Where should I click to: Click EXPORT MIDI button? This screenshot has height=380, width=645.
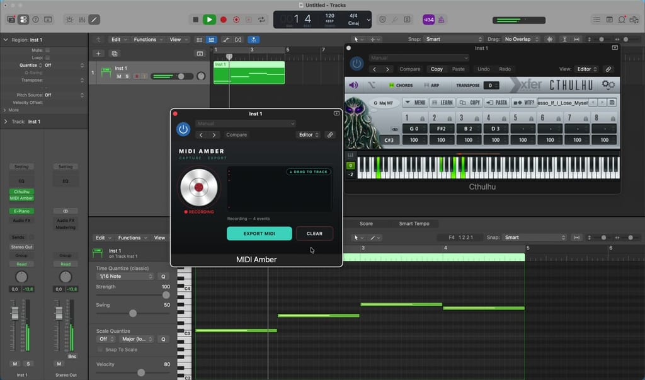pos(259,233)
